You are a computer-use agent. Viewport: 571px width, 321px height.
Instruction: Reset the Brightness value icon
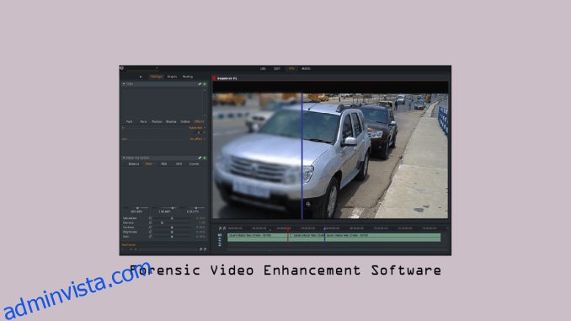151,232
